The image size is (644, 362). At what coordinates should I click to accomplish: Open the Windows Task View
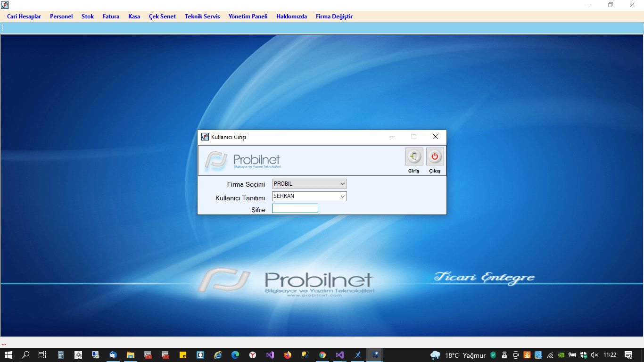[42, 355]
